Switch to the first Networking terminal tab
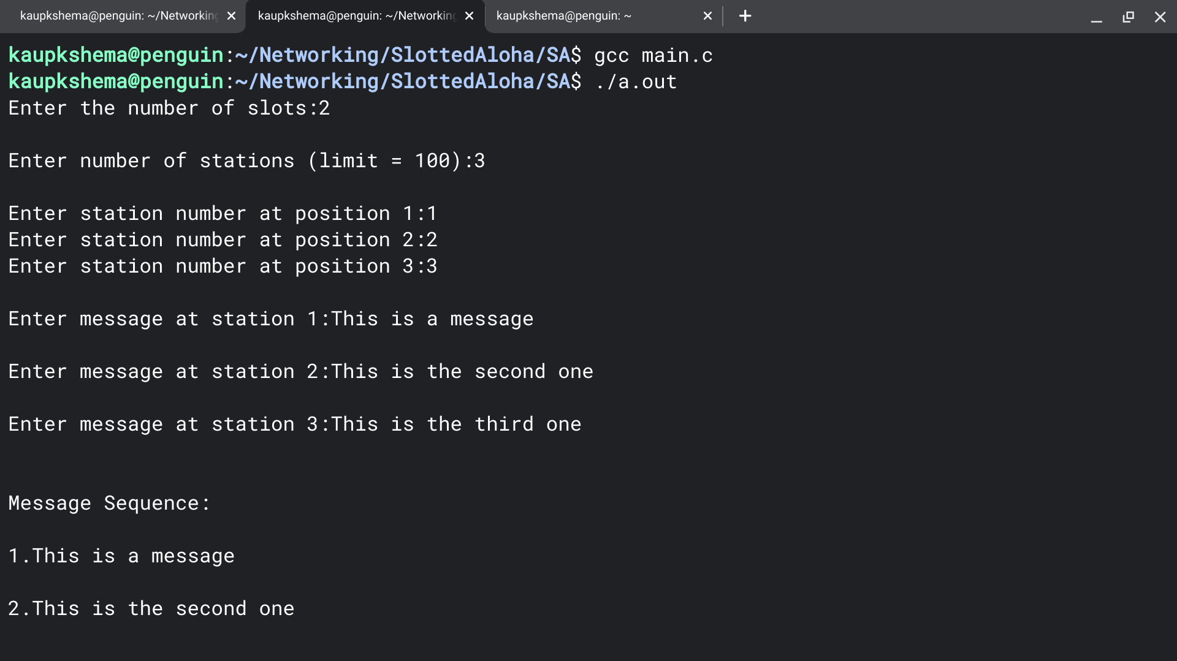The width and height of the screenshot is (1177, 661). (x=118, y=16)
